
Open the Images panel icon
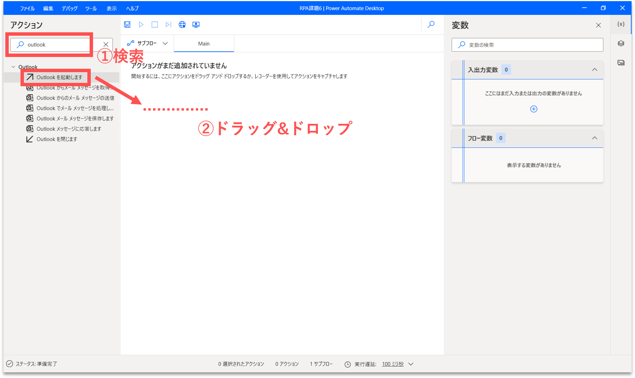click(x=621, y=63)
